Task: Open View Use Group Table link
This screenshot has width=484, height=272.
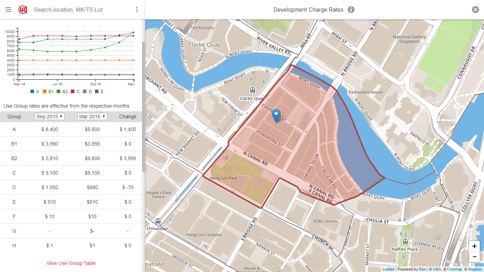Action: (x=71, y=263)
